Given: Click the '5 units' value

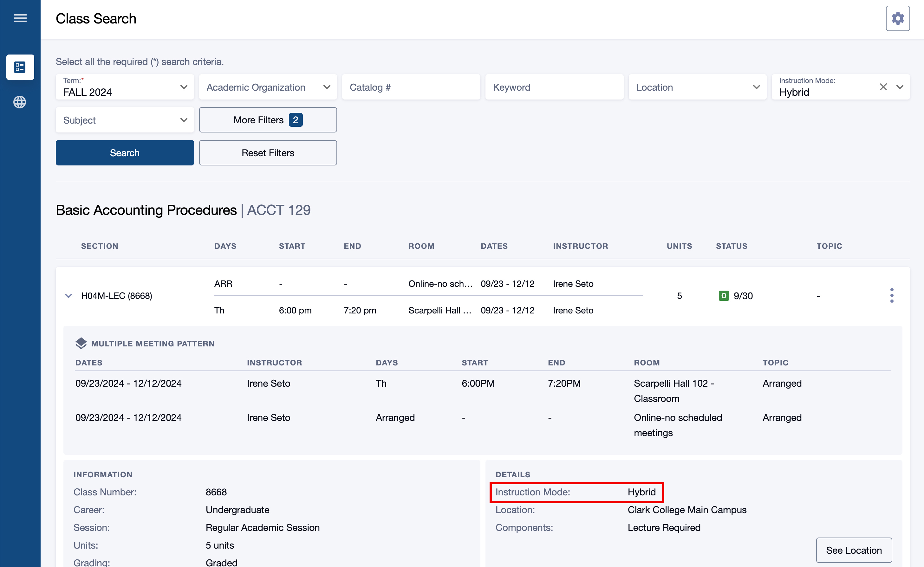Looking at the screenshot, I should tap(220, 545).
